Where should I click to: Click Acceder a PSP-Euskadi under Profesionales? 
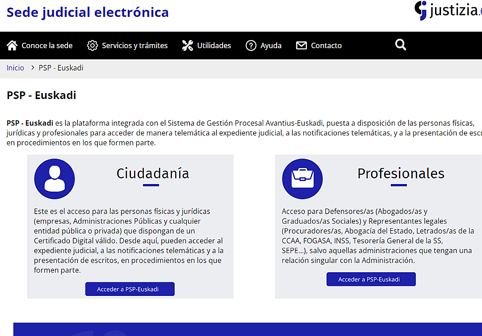click(371, 279)
